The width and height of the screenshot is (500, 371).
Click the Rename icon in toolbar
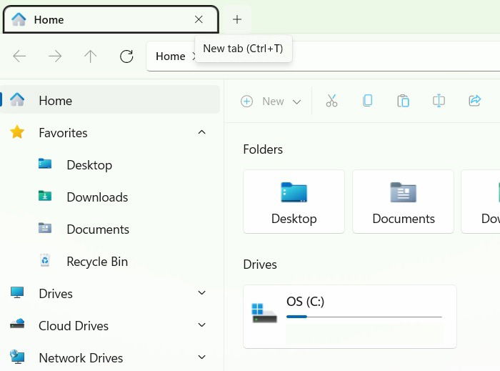439,101
